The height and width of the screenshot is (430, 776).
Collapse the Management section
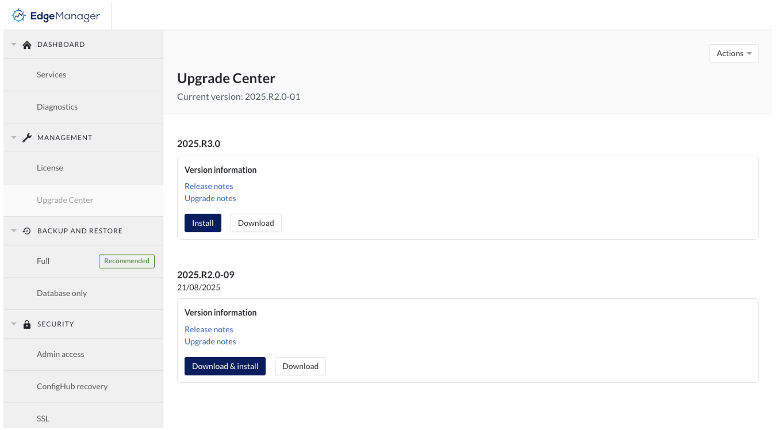coord(14,138)
